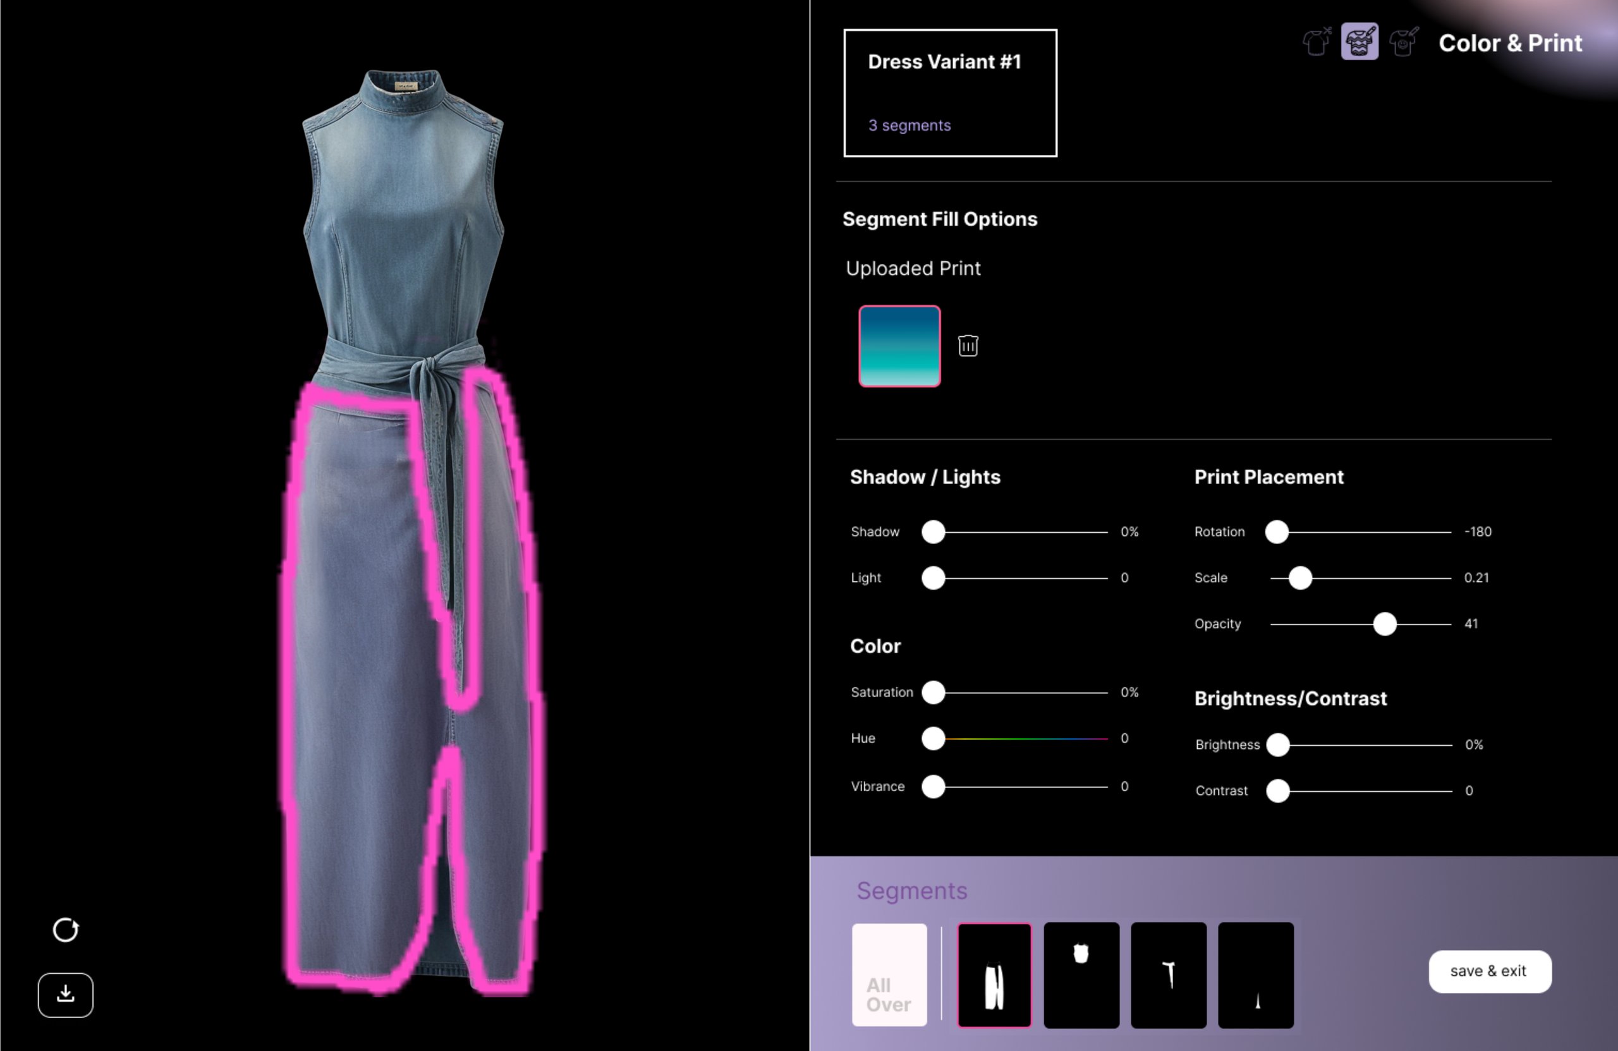Activate the bodice segment mask thumbnail
1618x1051 pixels.
[x=1081, y=976]
